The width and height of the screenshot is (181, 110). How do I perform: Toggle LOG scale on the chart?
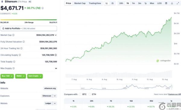[159, 3]
